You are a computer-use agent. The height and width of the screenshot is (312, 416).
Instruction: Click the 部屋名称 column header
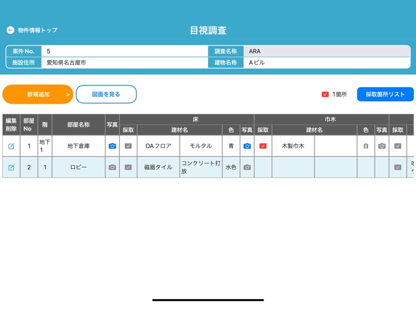pyautogui.click(x=79, y=124)
